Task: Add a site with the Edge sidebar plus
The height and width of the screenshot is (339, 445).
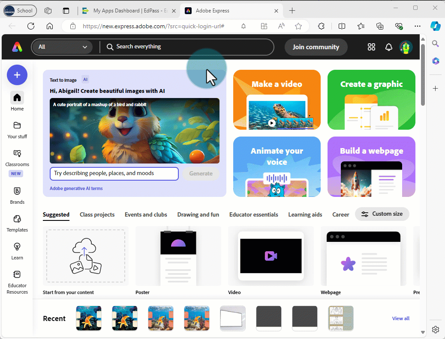Action: [435, 89]
